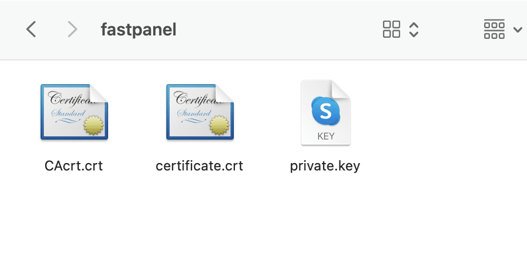Click the private.key file name label
This screenshot has height=254, width=527.
click(x=325, y=166)
